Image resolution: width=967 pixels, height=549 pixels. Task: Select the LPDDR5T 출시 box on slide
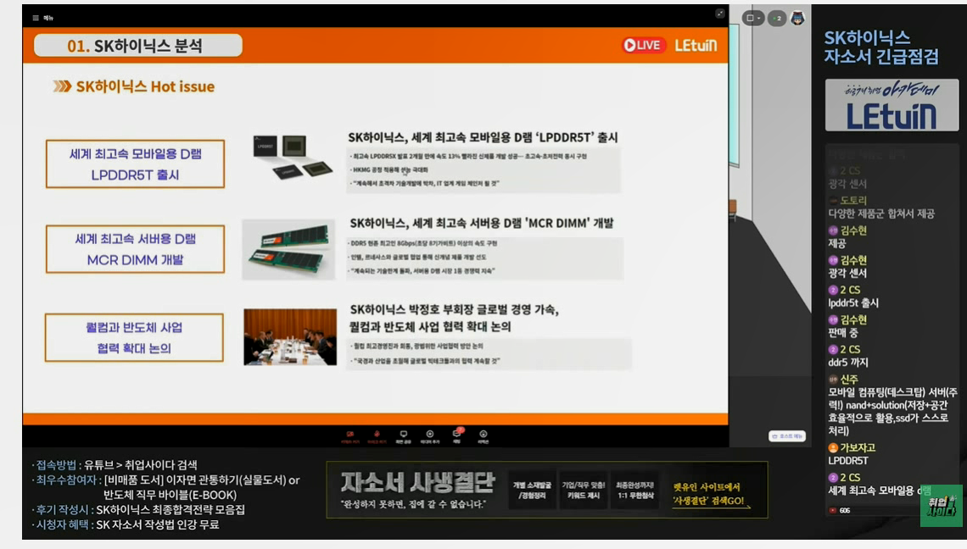click(x=135, y=164)
